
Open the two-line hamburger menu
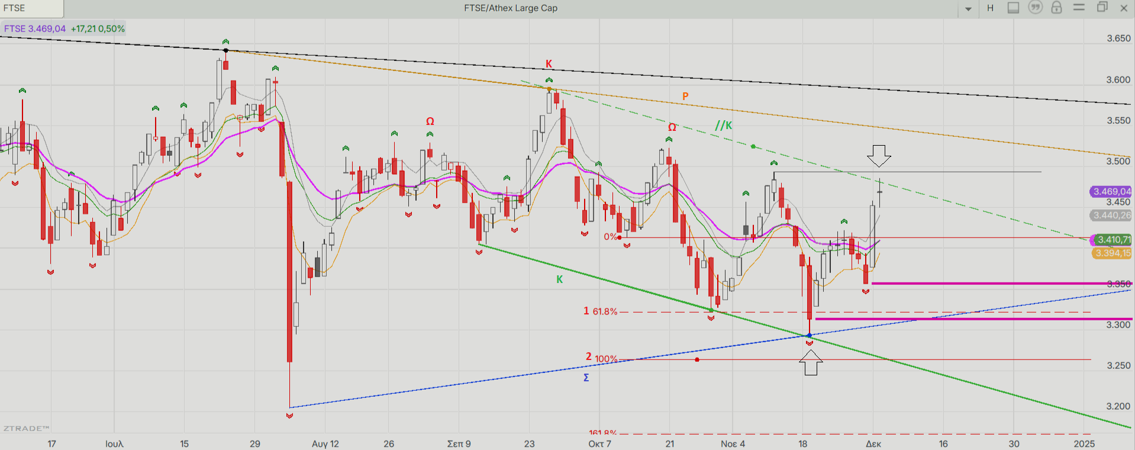(x=1079, y=7)
